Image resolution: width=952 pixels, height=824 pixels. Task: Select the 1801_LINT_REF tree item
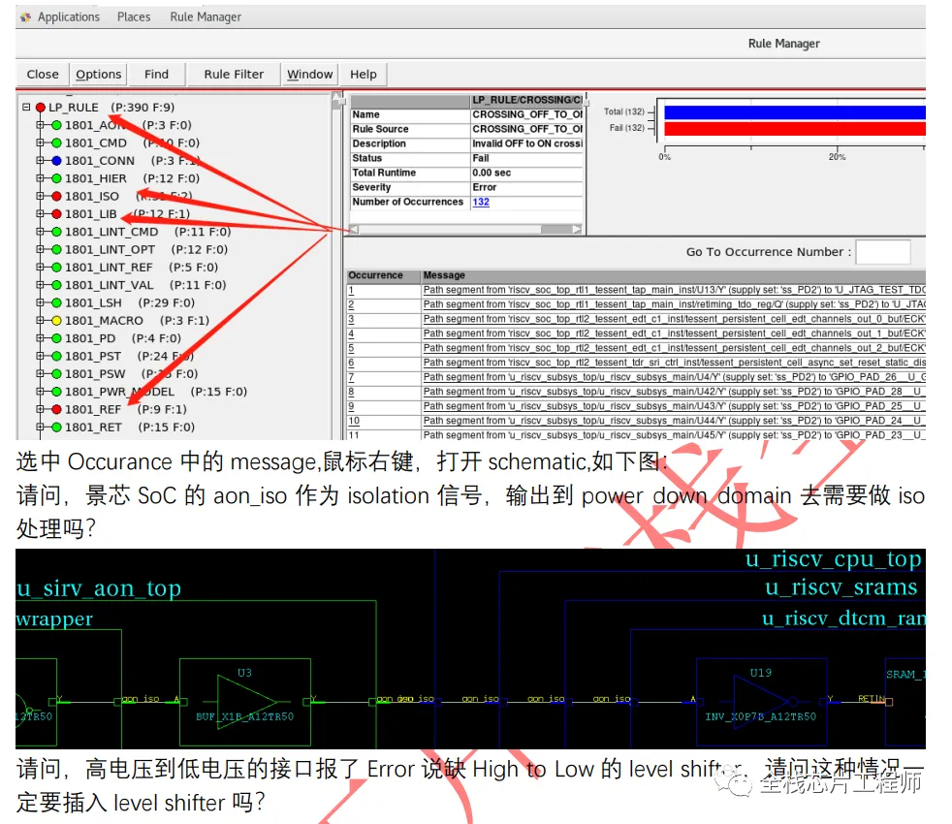click(109, 268)
